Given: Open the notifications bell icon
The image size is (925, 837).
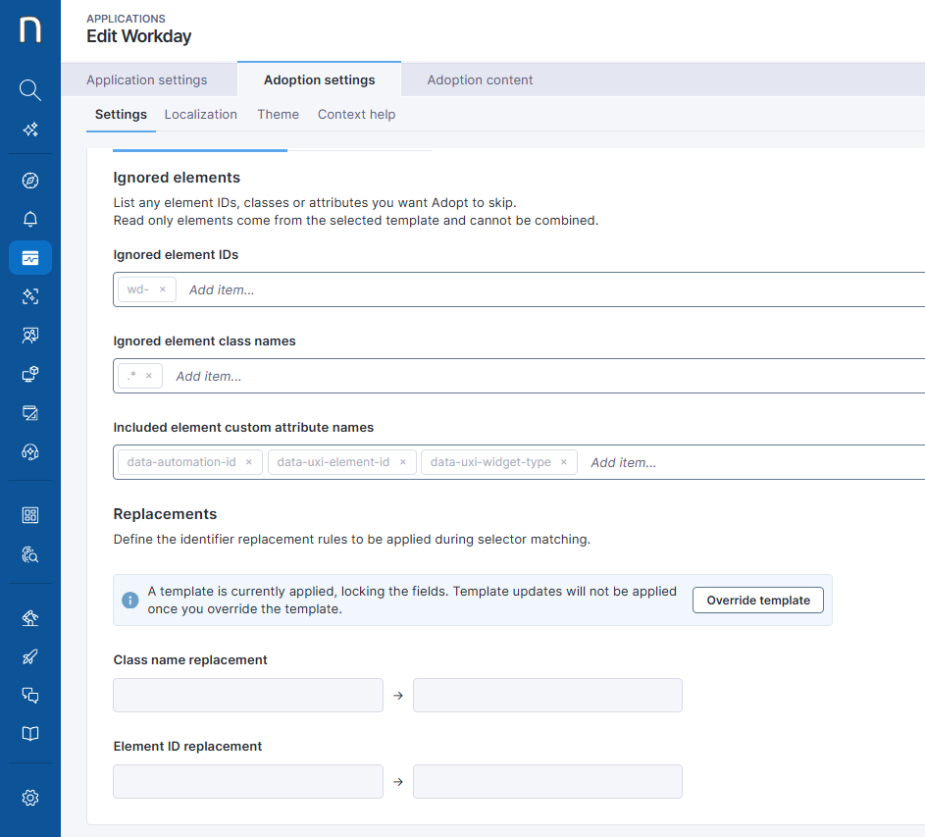Looking at the screenshot, I should tap(30, 219).
